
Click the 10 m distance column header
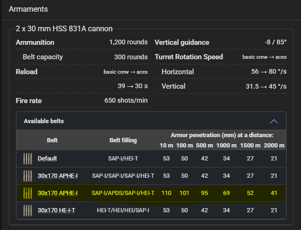(167, 146)
